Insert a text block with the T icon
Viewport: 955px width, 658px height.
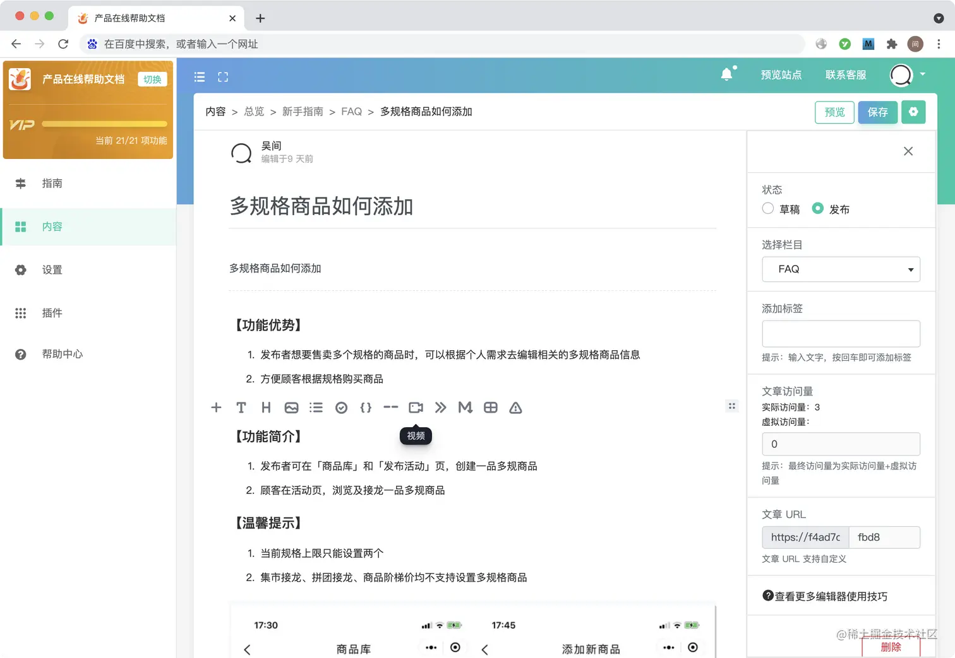point(241,408)
